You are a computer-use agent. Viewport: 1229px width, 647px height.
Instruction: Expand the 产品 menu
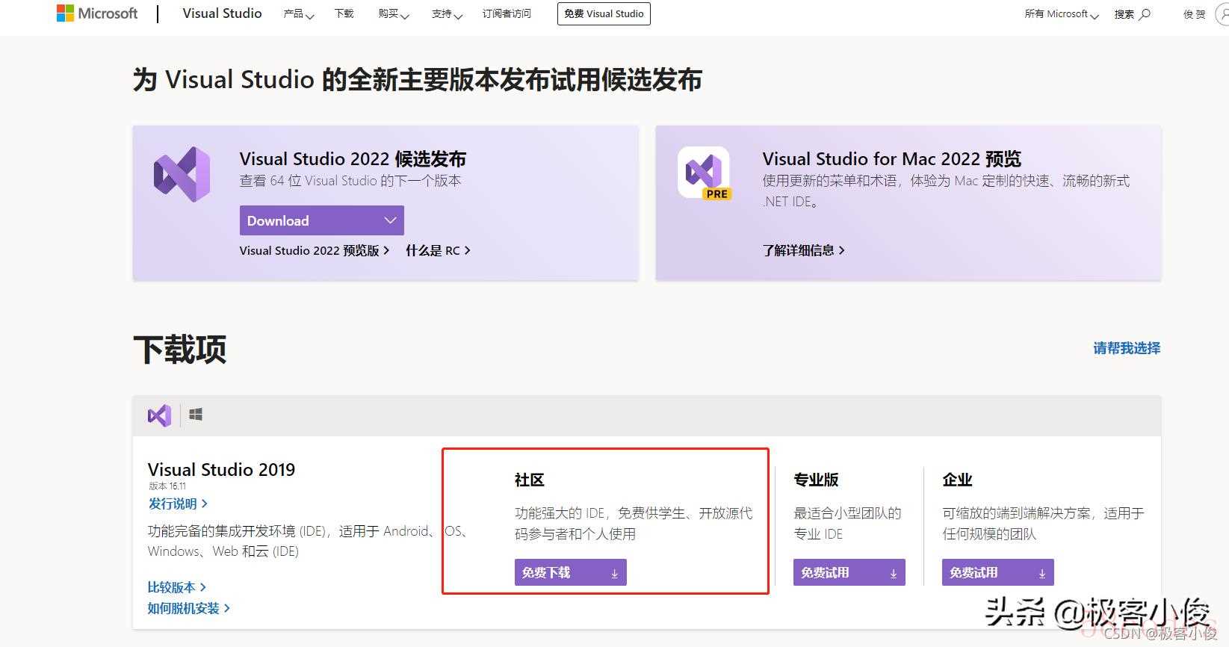(298, 13)
